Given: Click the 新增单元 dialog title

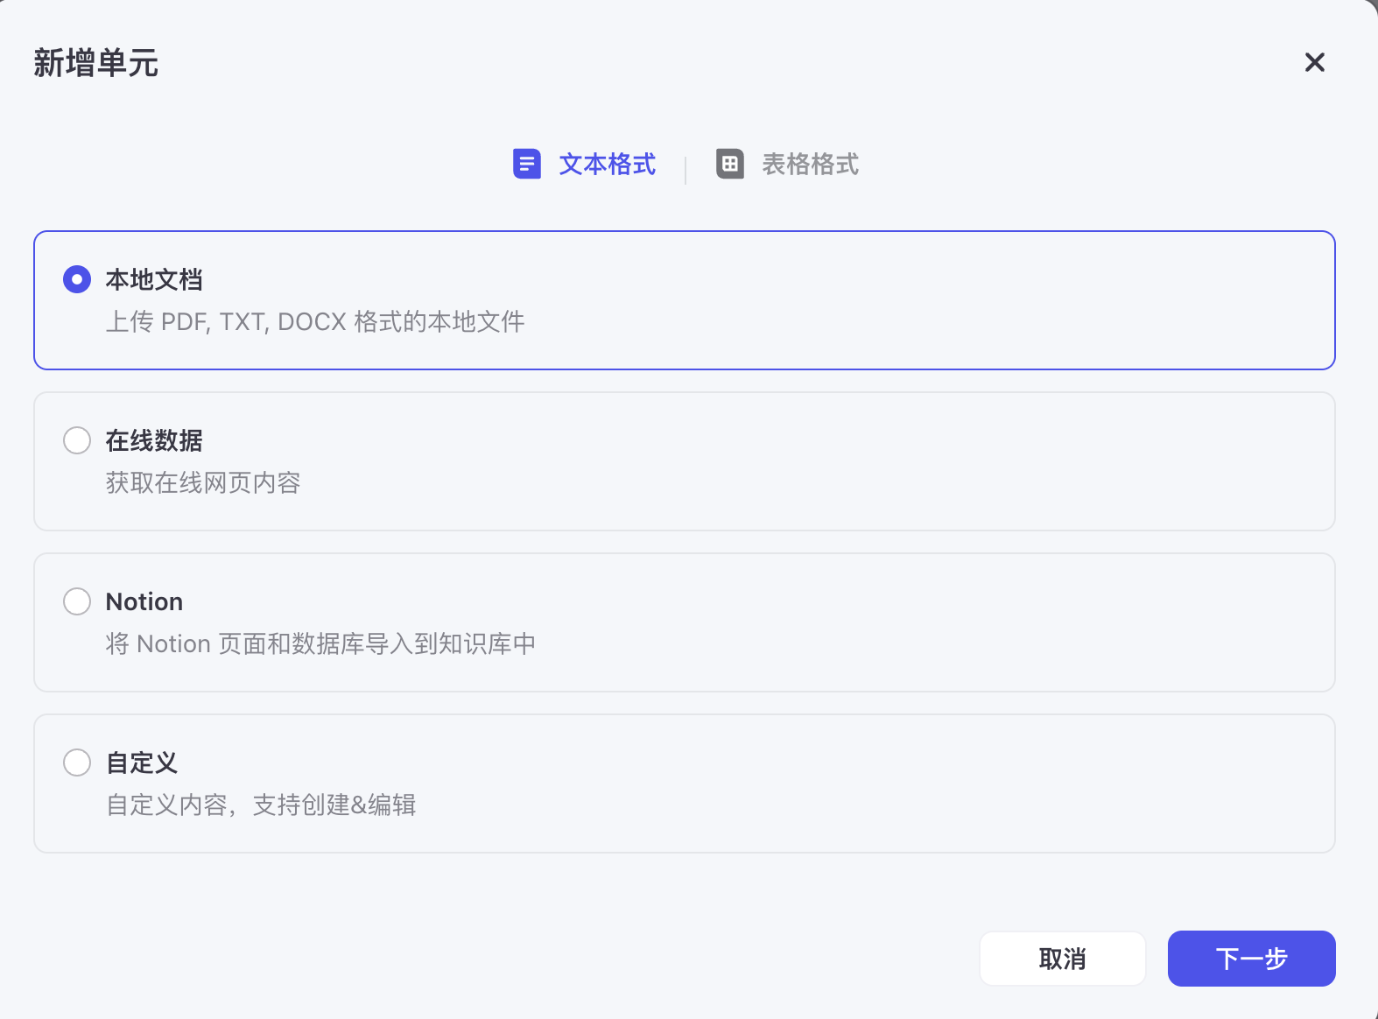Looking at the screenshot, I should coord(96,63).
